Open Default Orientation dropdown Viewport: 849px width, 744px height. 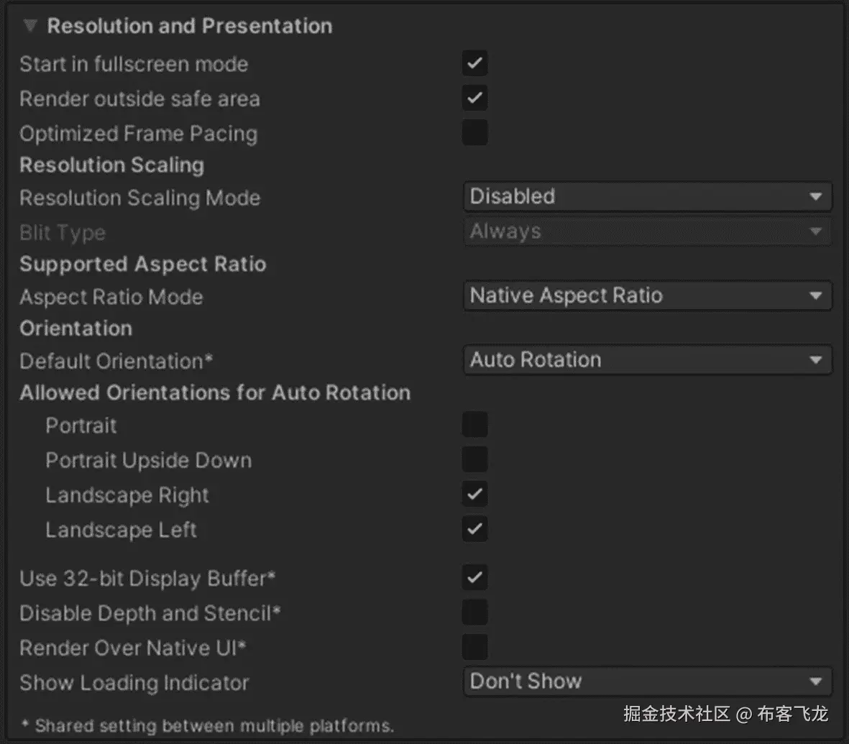(x=647, y=359)
